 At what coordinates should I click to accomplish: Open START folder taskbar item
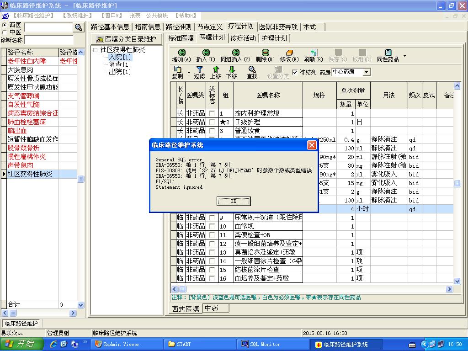[200, 344]
